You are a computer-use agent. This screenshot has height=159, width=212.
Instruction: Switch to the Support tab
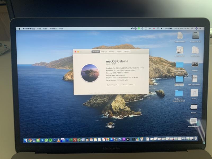[119, 51]
